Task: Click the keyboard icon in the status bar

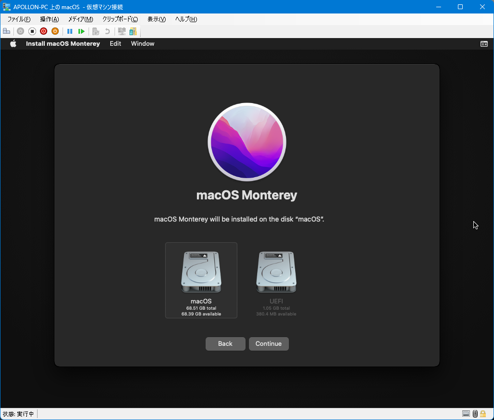Action: [x=466, y=414]
